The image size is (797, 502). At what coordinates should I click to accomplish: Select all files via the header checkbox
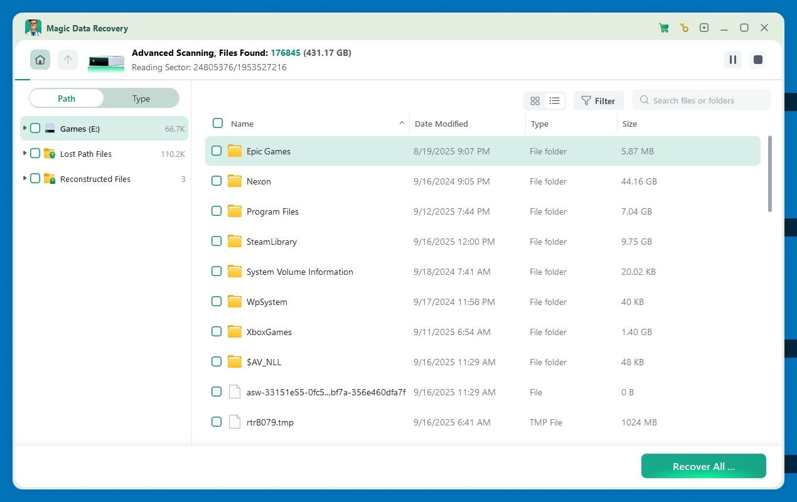218,124
